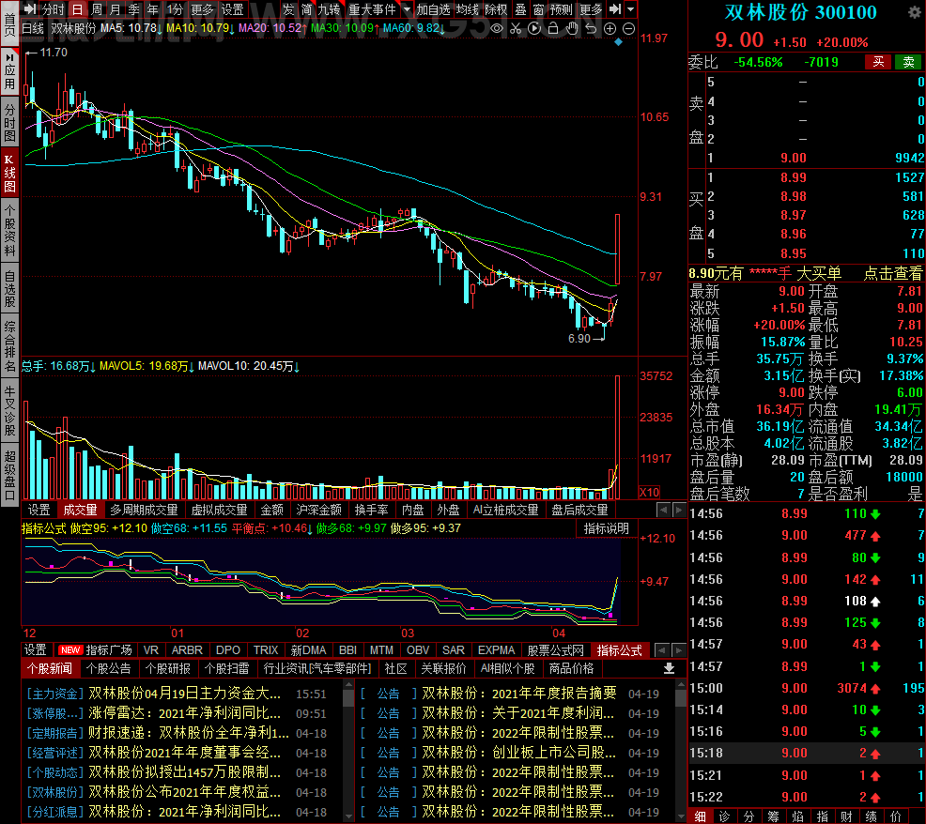Switch to 分时图 in left sidebar
Viewport: 926px width, 824px height.
click(9, 122)
